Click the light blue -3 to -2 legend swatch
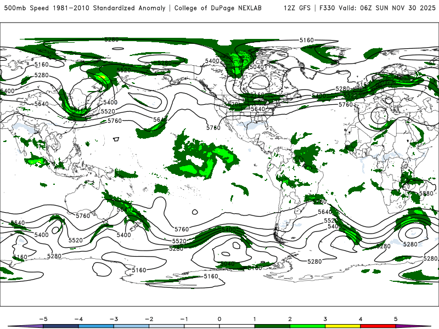The height and width of the screenshot is (329, 439). click(131, 326)
